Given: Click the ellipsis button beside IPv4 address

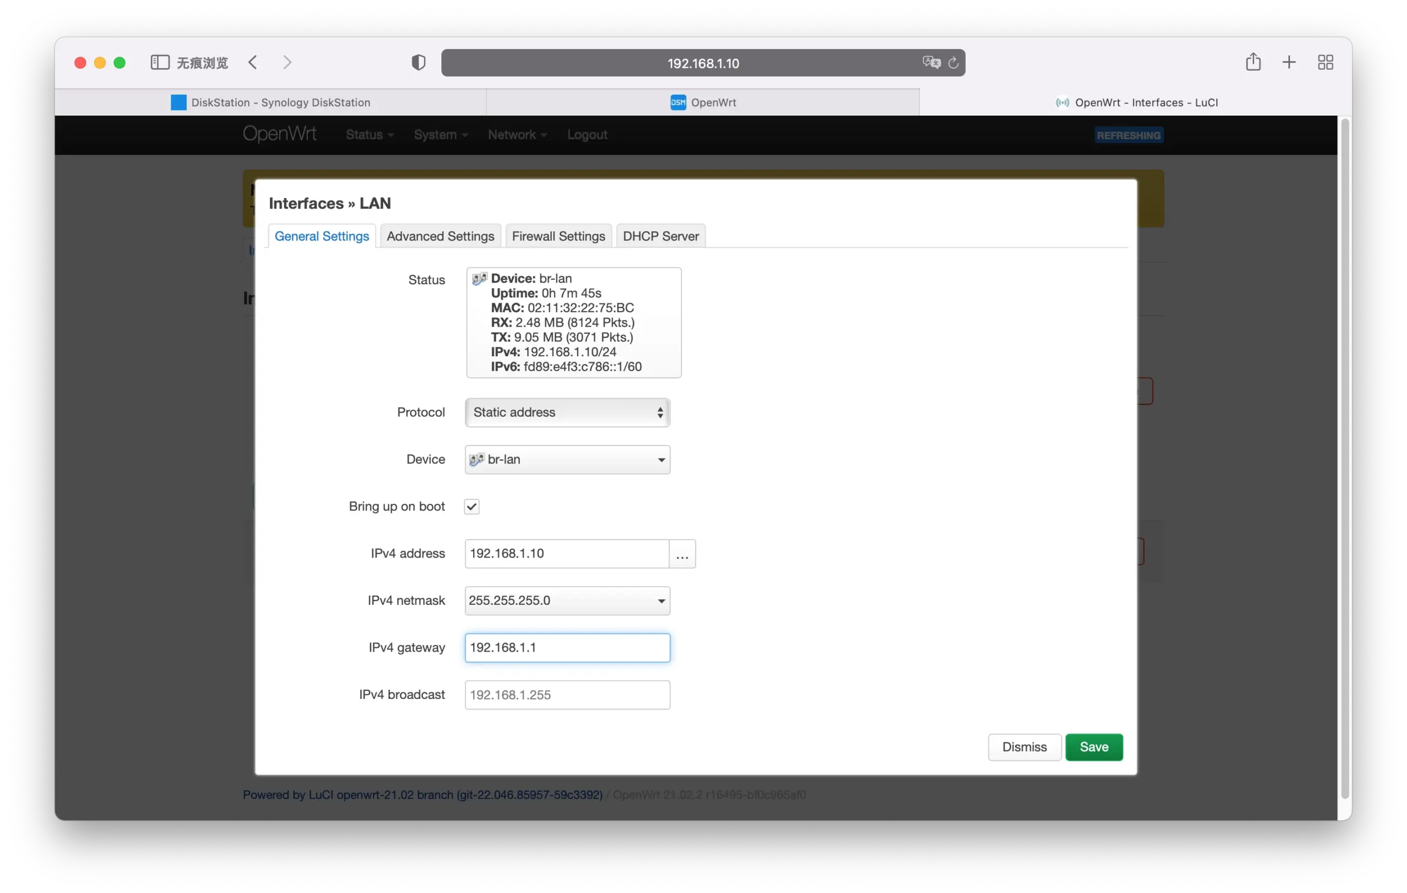Looking at the screenshot, I should (682, 553).
